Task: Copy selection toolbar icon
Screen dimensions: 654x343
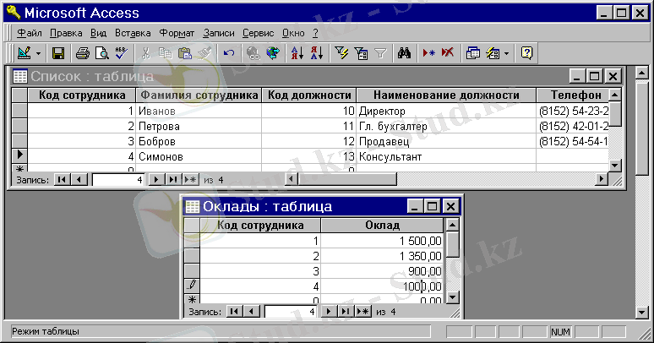Action: click(x=165, y=53)
